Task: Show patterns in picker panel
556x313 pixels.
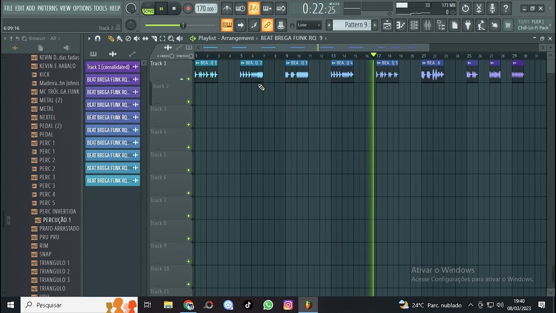Action: coord(93,54)
